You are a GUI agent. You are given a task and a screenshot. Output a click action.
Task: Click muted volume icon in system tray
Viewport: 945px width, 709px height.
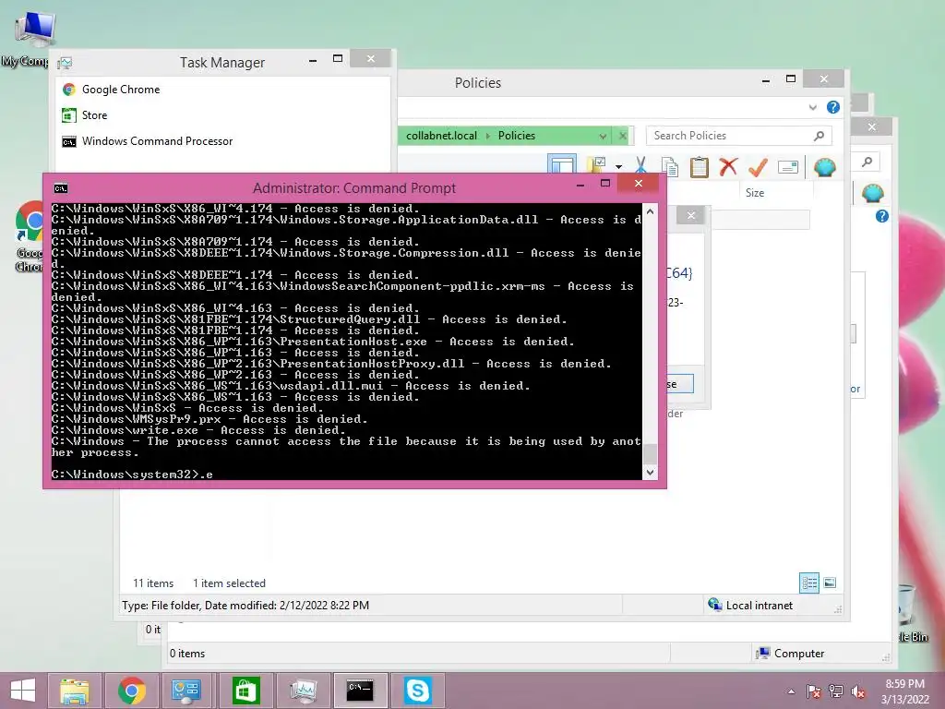point(857,691)
